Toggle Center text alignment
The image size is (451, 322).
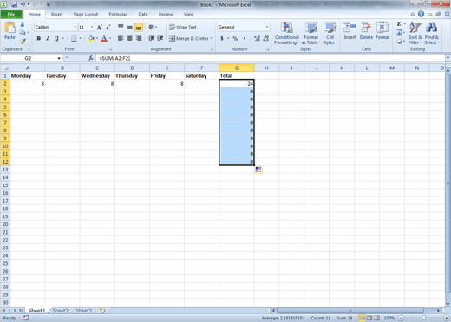tap(130, 38)
